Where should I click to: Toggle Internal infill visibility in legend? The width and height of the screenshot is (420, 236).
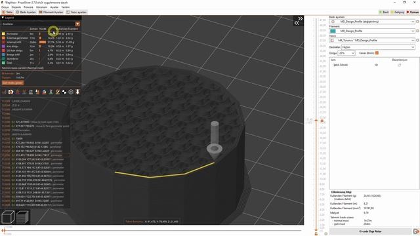pos(14,42)
